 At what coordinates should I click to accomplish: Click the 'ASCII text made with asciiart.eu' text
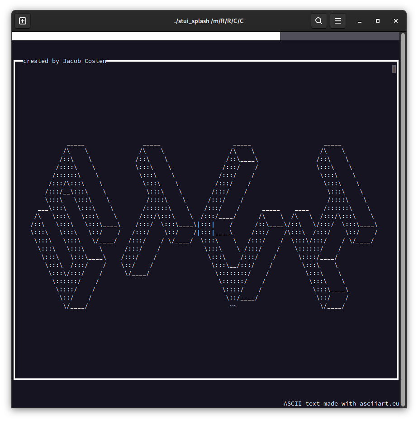coord(341,403)
